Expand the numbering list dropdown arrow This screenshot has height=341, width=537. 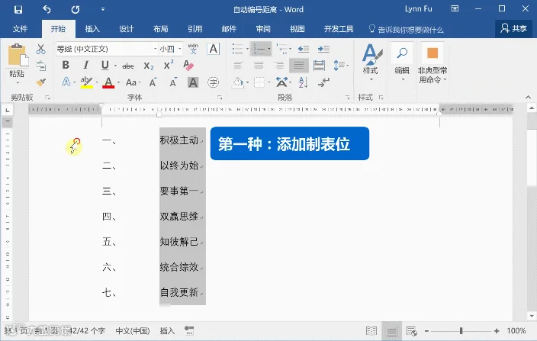269,49
